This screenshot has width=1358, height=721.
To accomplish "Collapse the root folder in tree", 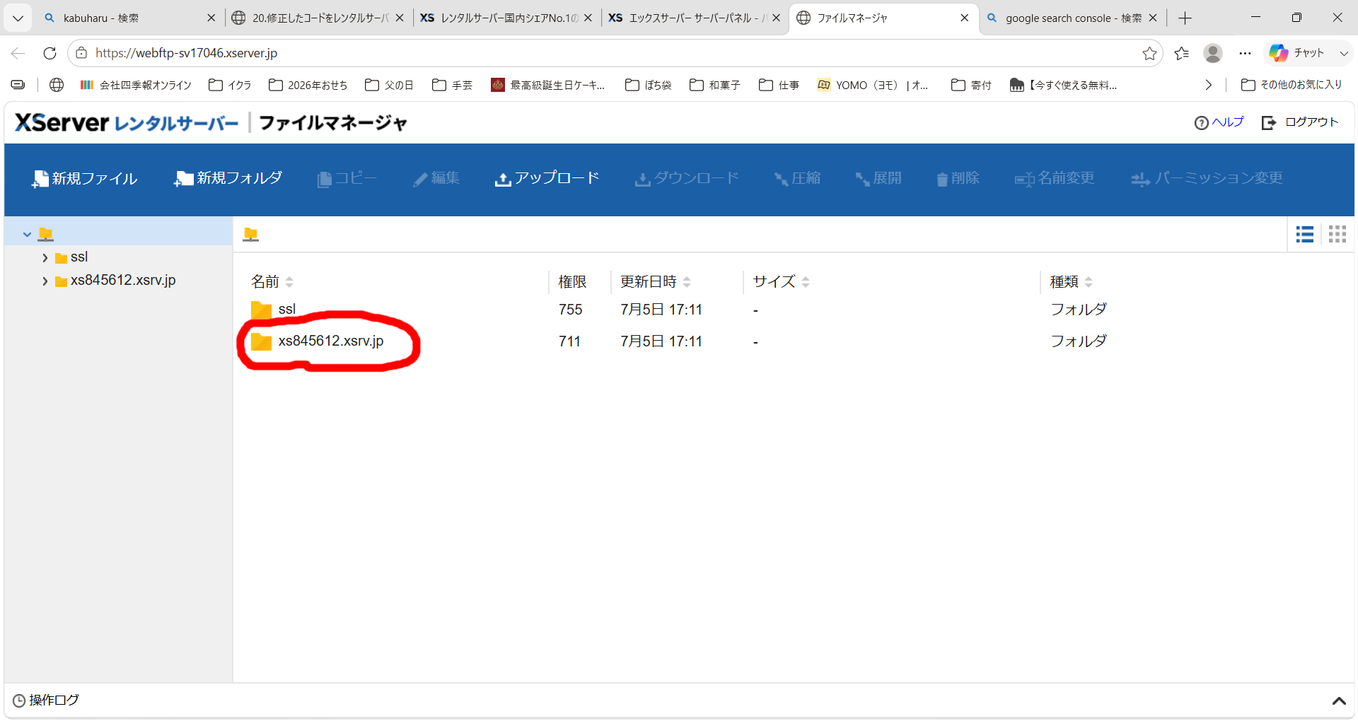I will click(27, 234).
